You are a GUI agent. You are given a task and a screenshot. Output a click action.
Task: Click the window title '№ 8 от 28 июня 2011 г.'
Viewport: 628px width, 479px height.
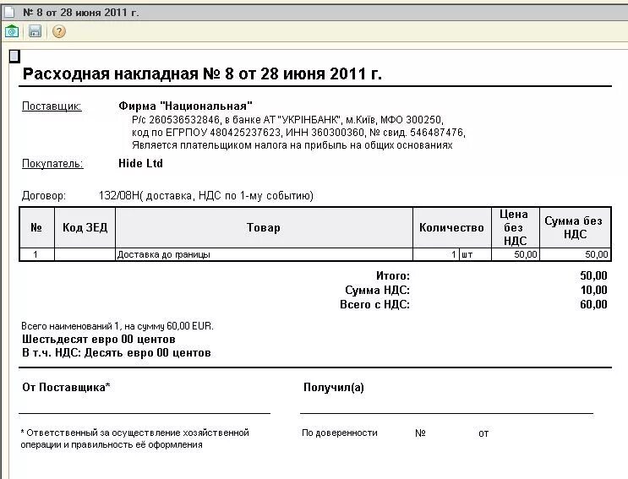(80, 13)
